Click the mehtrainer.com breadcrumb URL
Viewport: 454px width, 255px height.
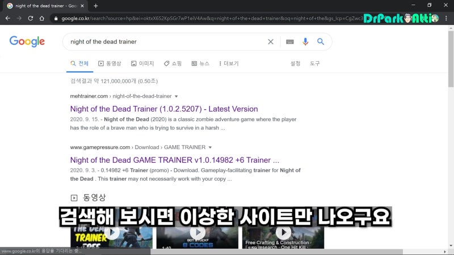tap(121, 96)
